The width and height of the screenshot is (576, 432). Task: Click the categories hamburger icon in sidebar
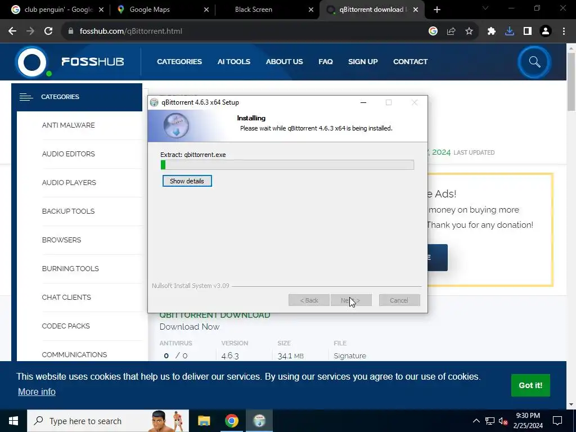[x=26, y=97]
